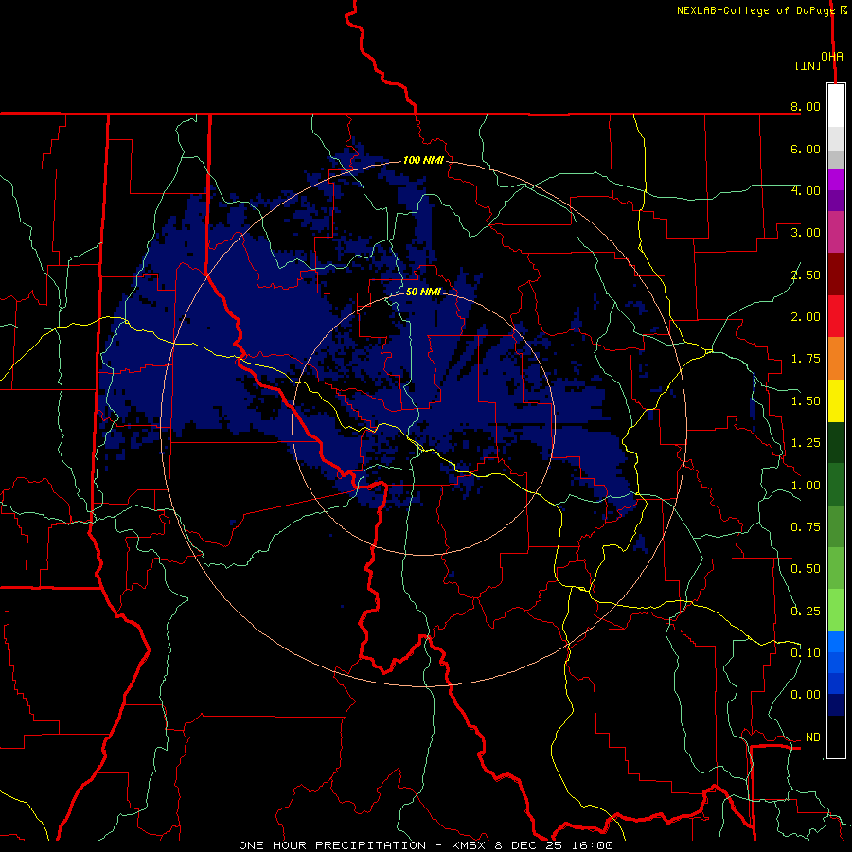
Task: Click the 0.25 legend value
Action: coord(806,612)
